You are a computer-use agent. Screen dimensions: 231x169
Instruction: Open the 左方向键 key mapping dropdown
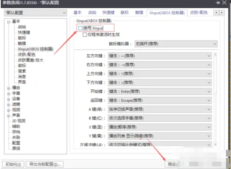[x=160, y=56]
